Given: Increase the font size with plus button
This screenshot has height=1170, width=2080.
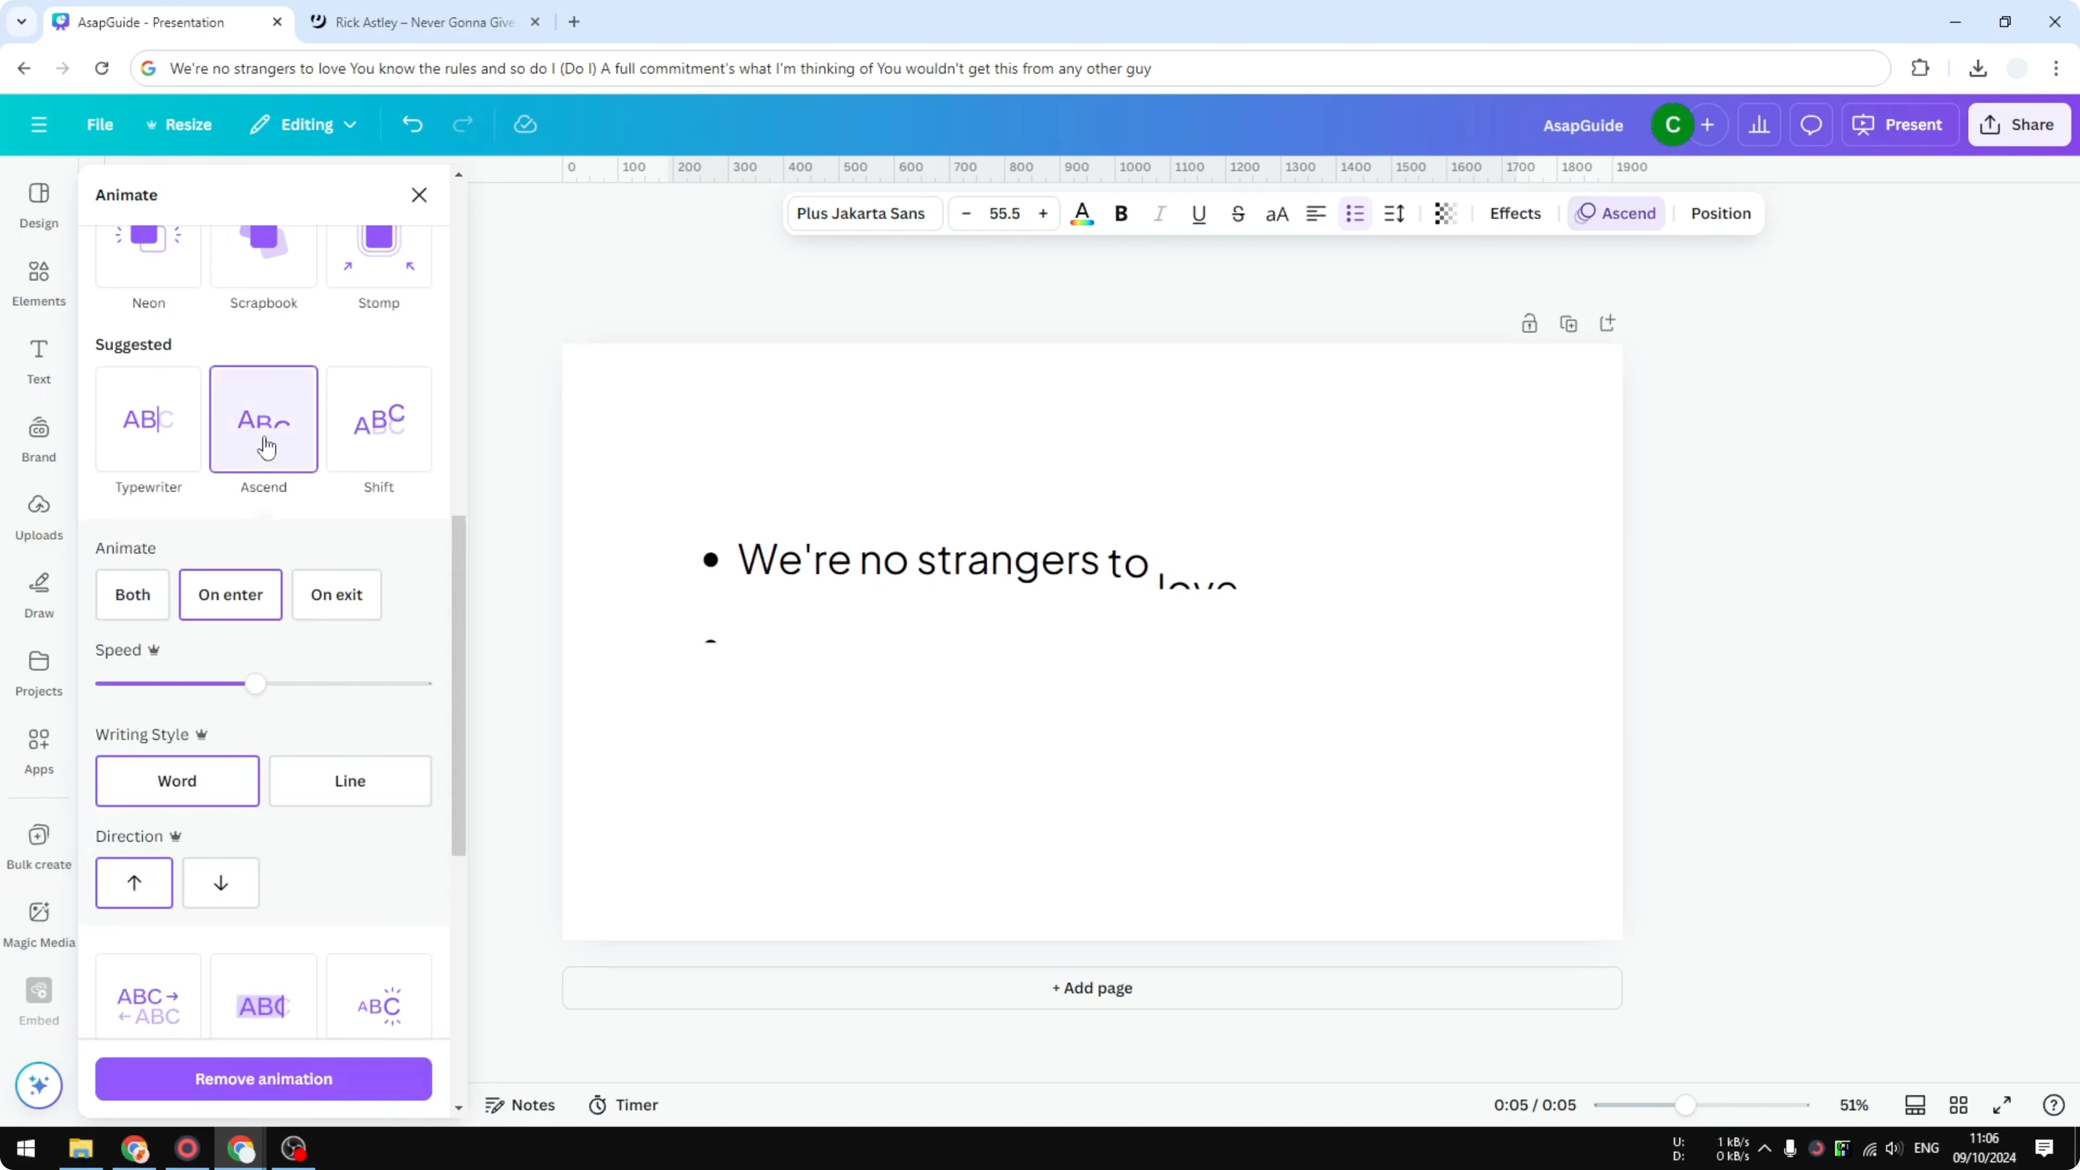Looking at the screenshot, I should click(x=1043, y=213).
